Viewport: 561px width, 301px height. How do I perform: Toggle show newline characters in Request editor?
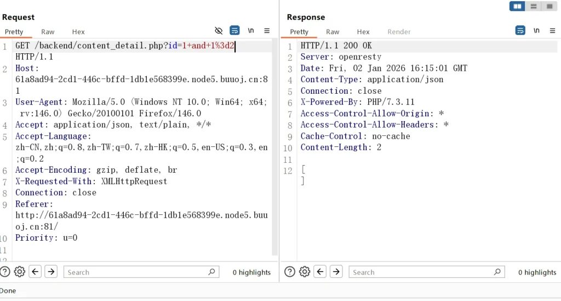[x=251, y=31]
